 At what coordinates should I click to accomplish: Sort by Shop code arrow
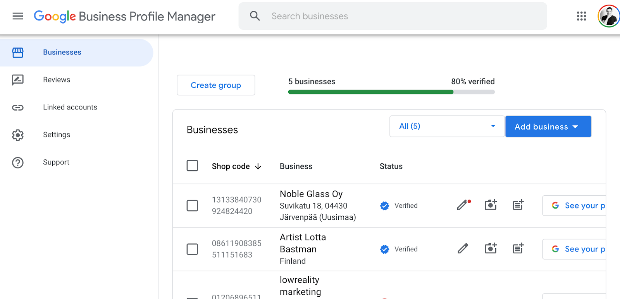click(258, 166)
